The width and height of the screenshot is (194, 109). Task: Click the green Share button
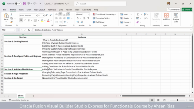coord(187,9)
